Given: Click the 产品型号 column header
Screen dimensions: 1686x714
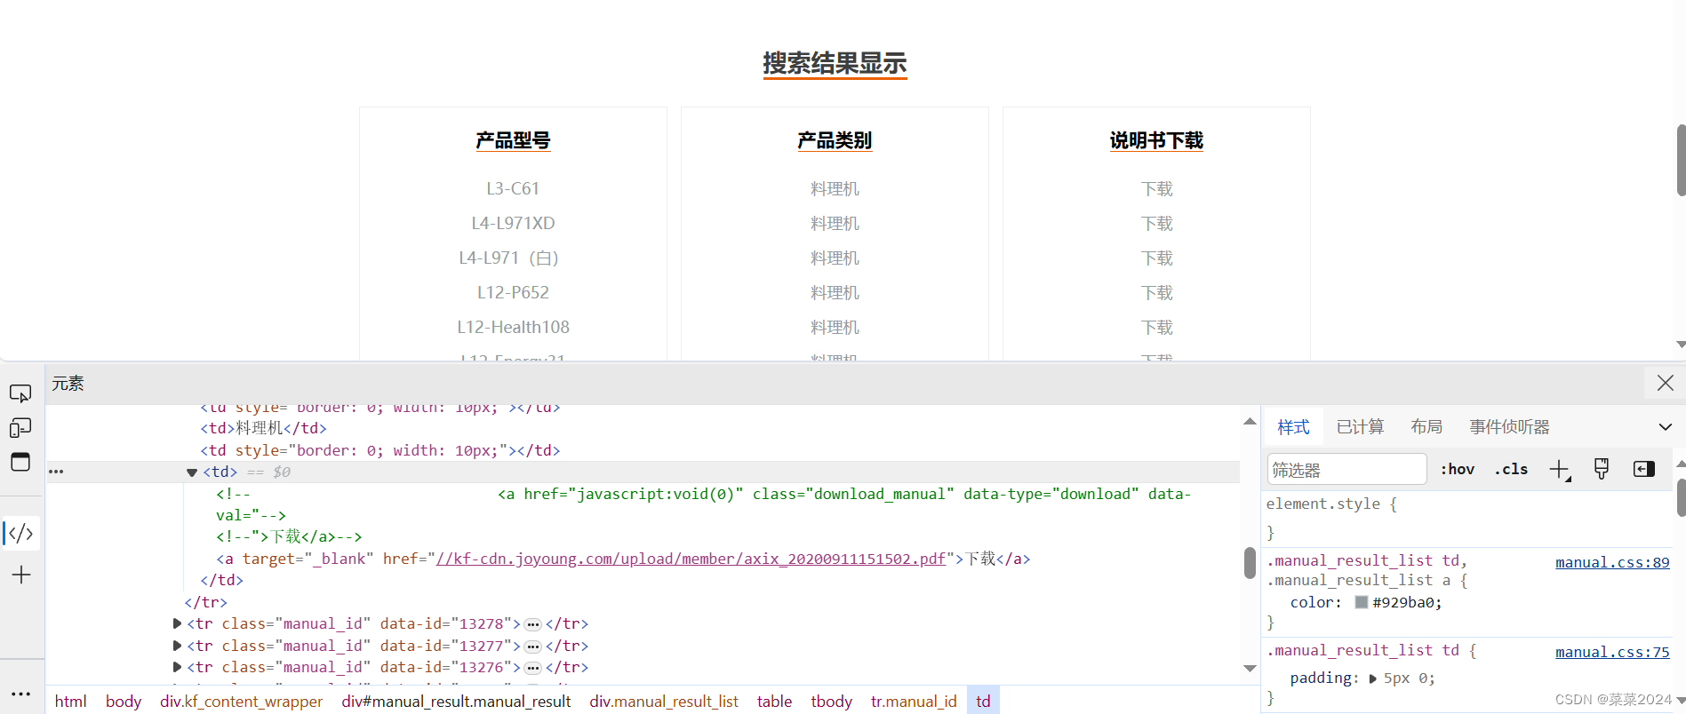Looking at the screenshot, I should [x=513, y=140].
